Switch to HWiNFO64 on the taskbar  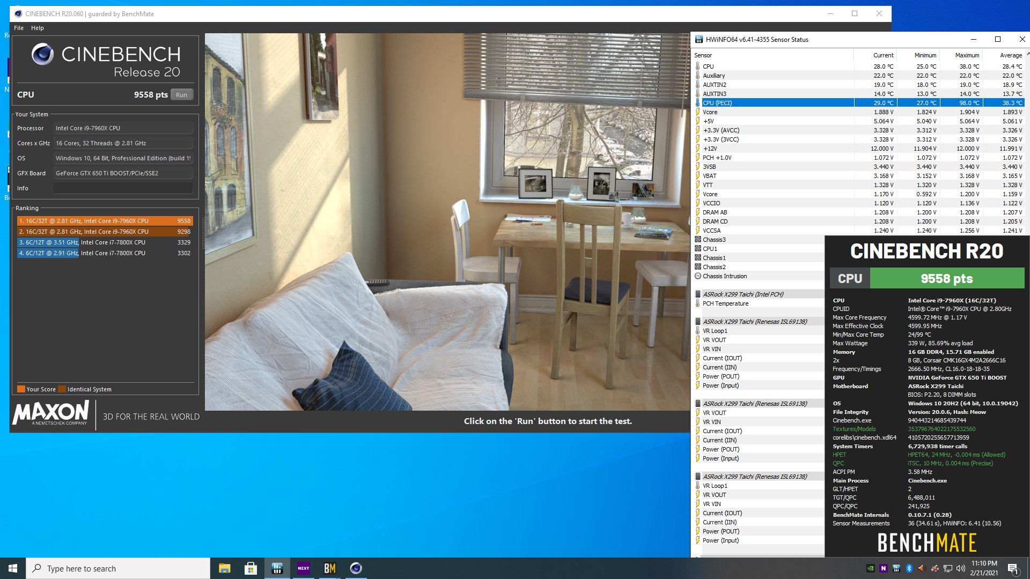277,568
